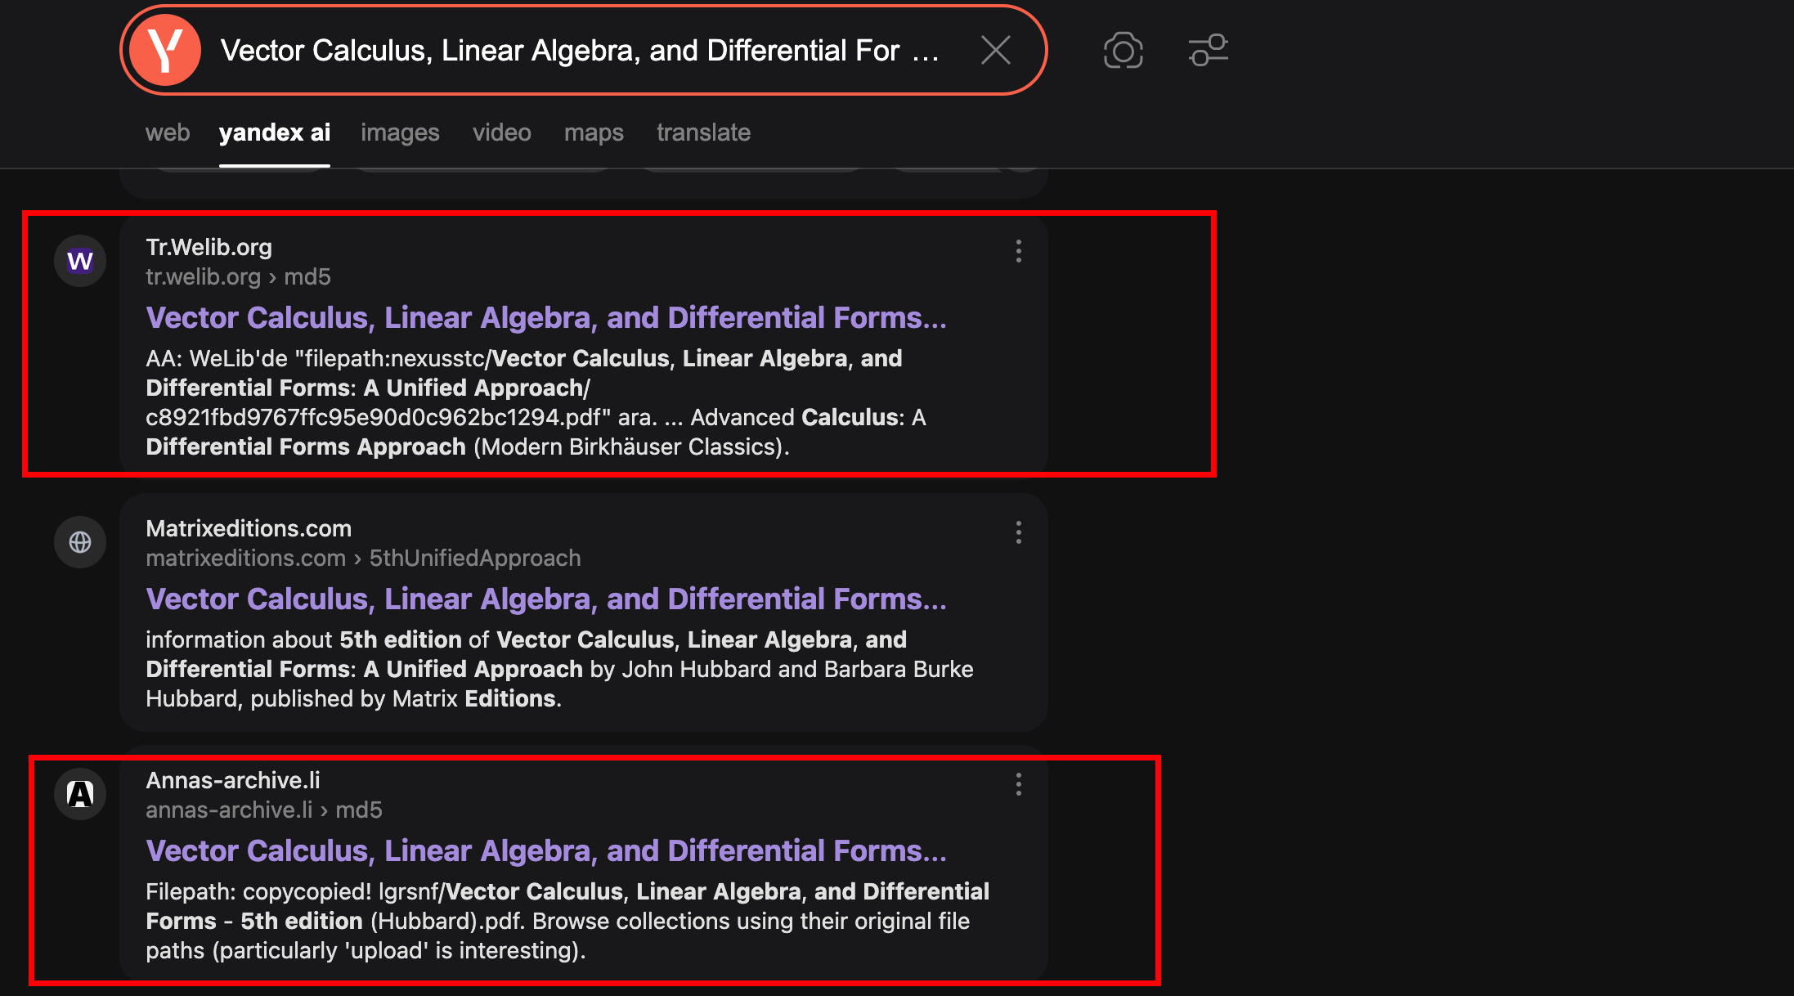
Task: Open more options for Tr.Welib.org result
Action: pyautogui.click(x=1018, y=251)
